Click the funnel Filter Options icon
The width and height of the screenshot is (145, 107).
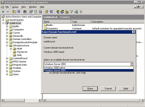71,12
